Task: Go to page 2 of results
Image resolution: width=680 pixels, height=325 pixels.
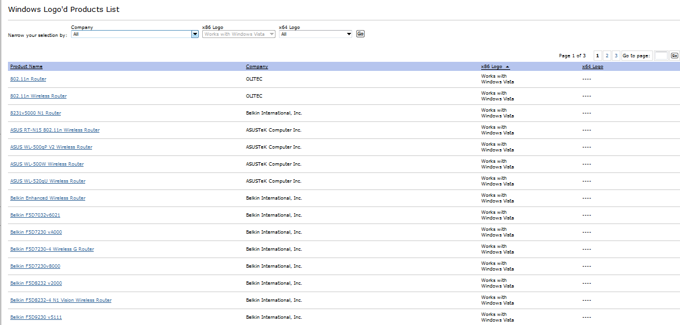Action: [x=607, y=56]
